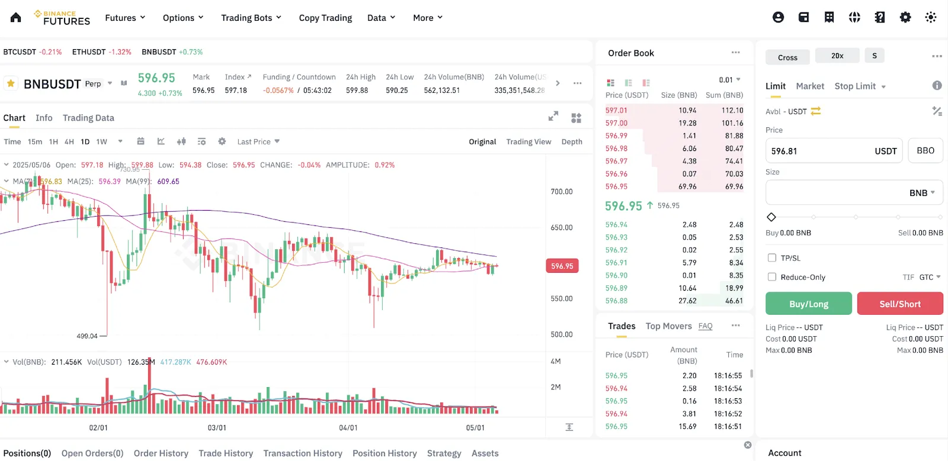Image resolution: width=948 pixels, height=461 pixels.
Task: Open the chart settings gear icon
Action: pyautogui.click(x=222, y=141)
